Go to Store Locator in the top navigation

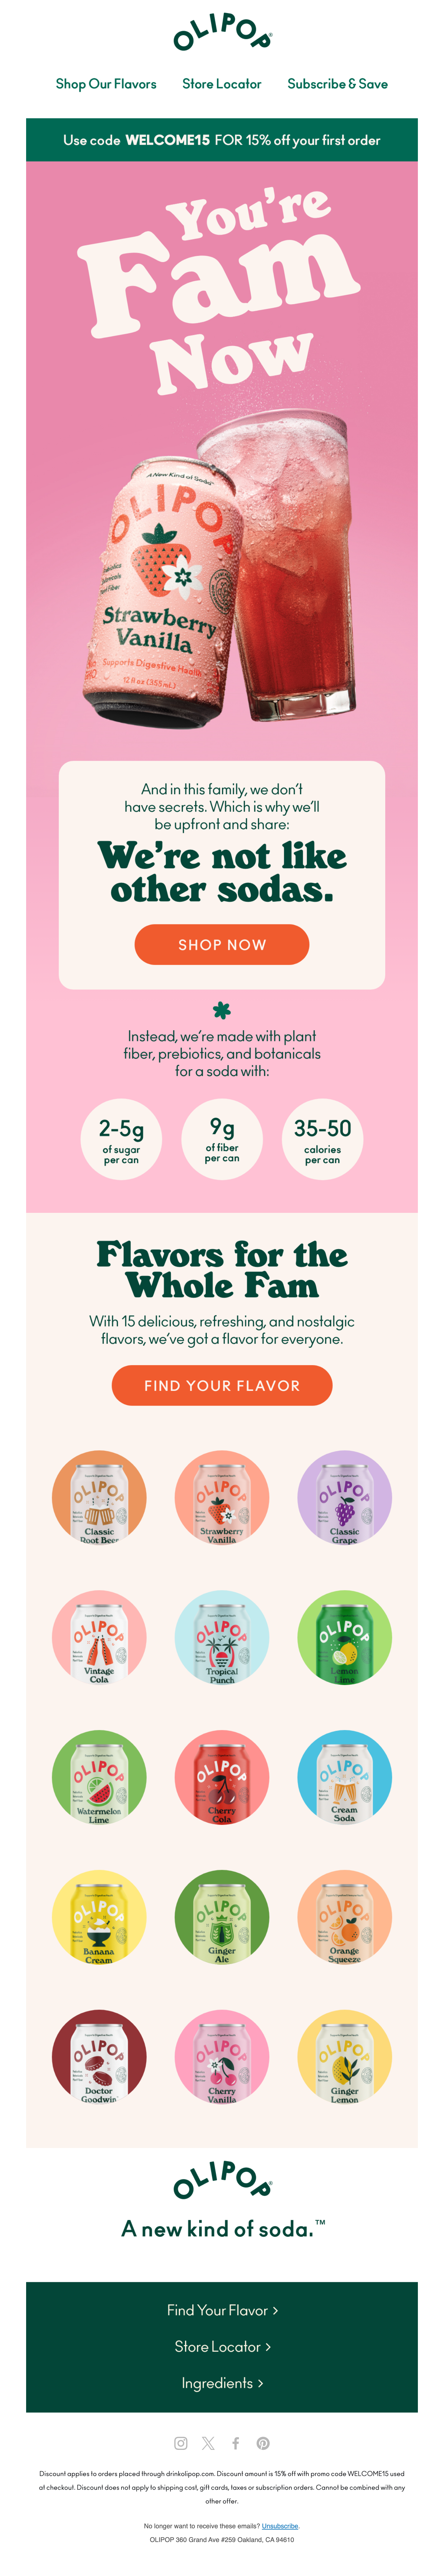(x=222, y=84)
